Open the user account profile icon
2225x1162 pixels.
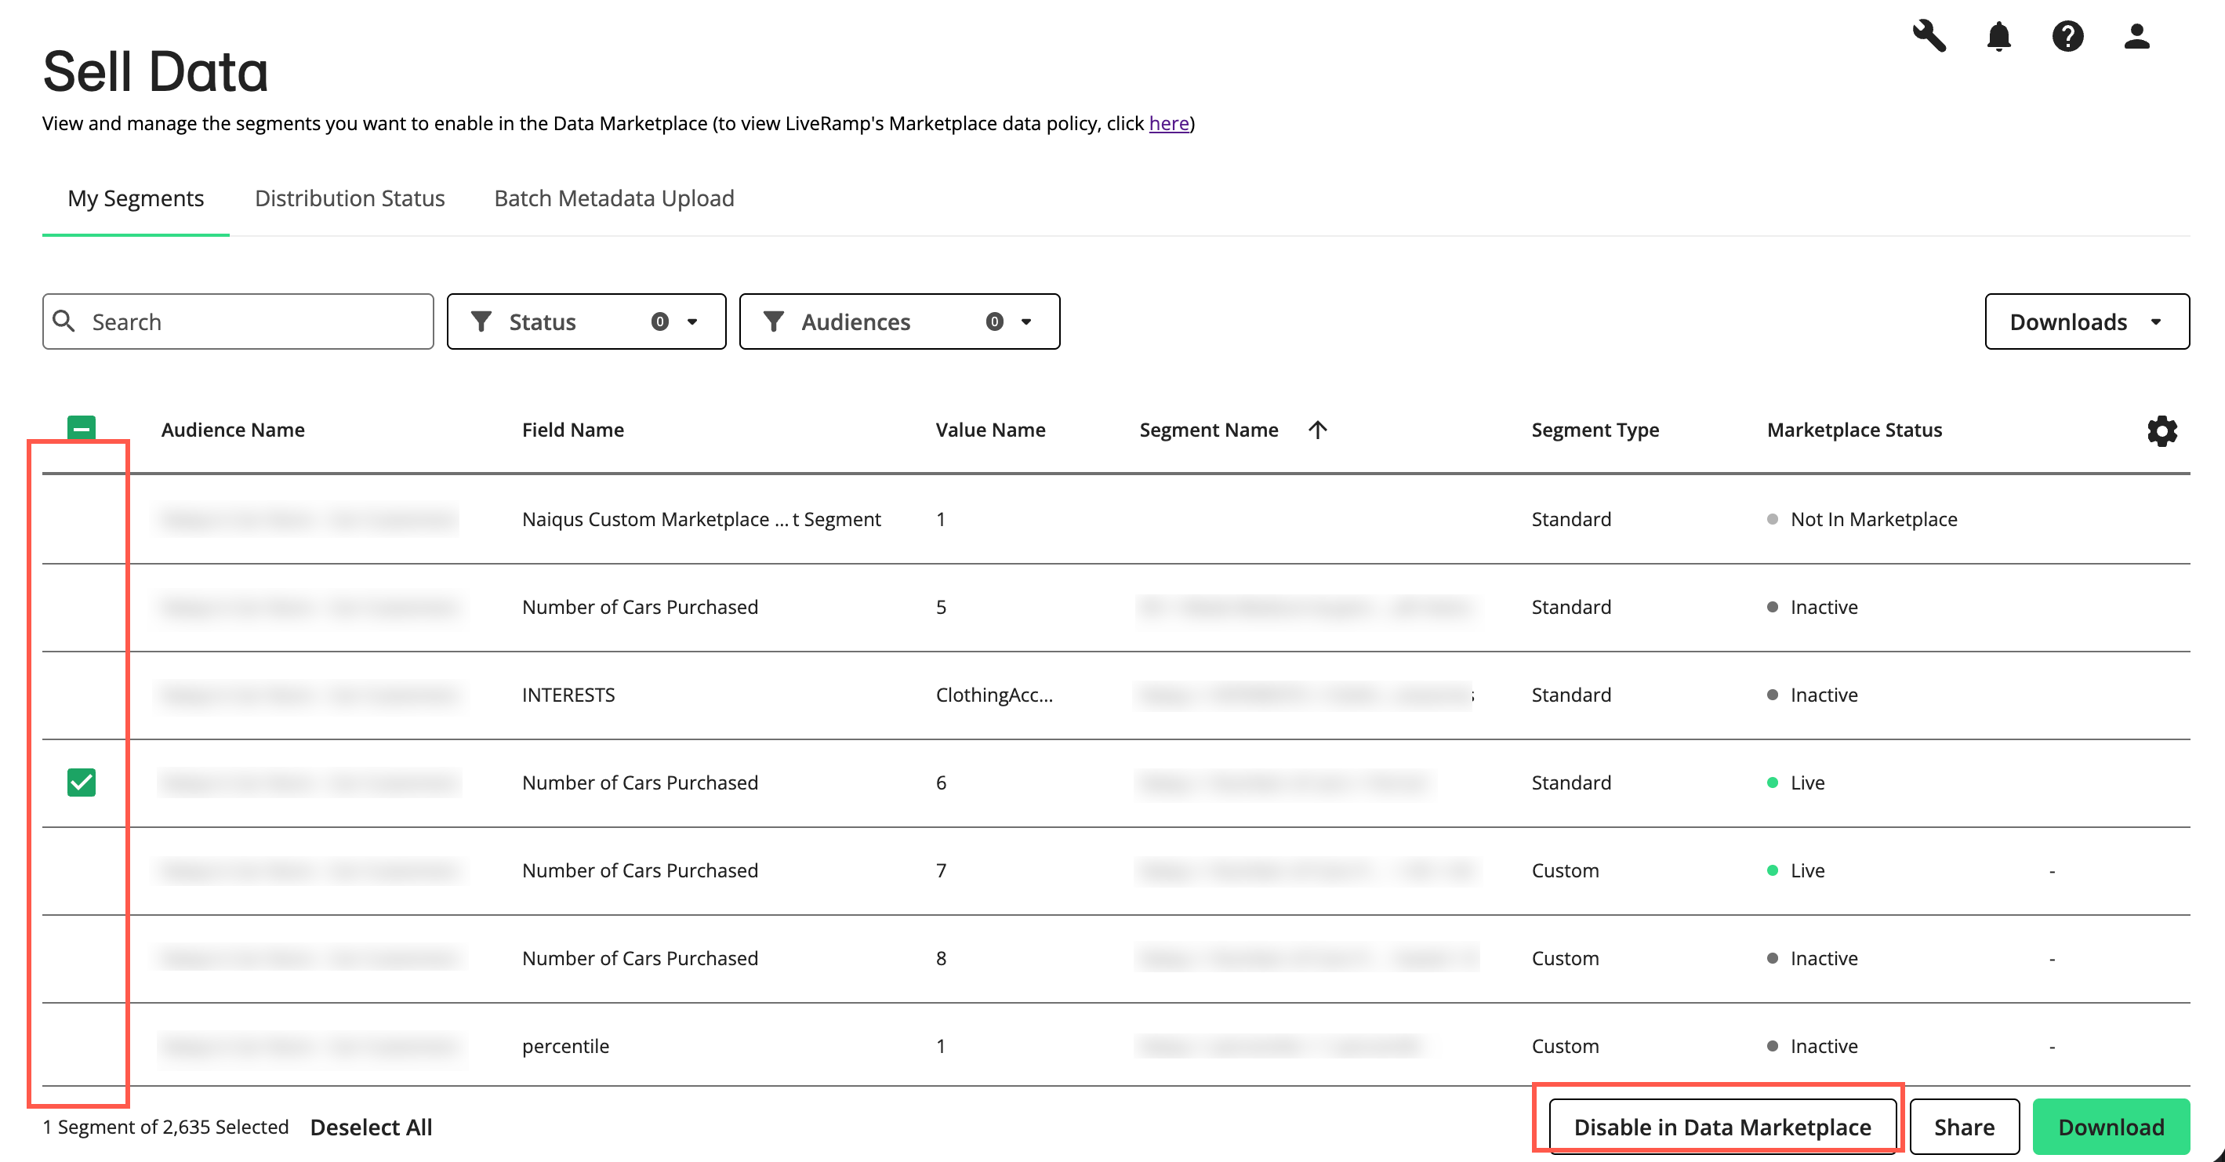pyautogui.click(x=2137, y=36)
